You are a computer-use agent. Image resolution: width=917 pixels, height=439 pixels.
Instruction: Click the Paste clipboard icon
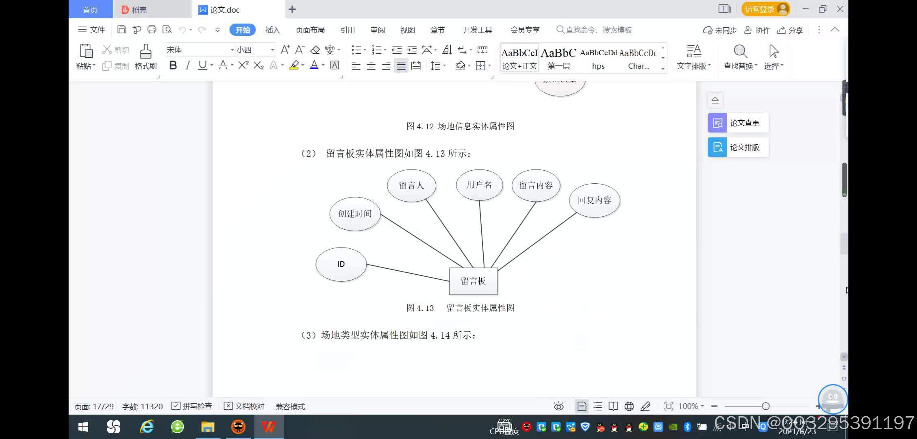pyautogui.click(x=86, y=52)
